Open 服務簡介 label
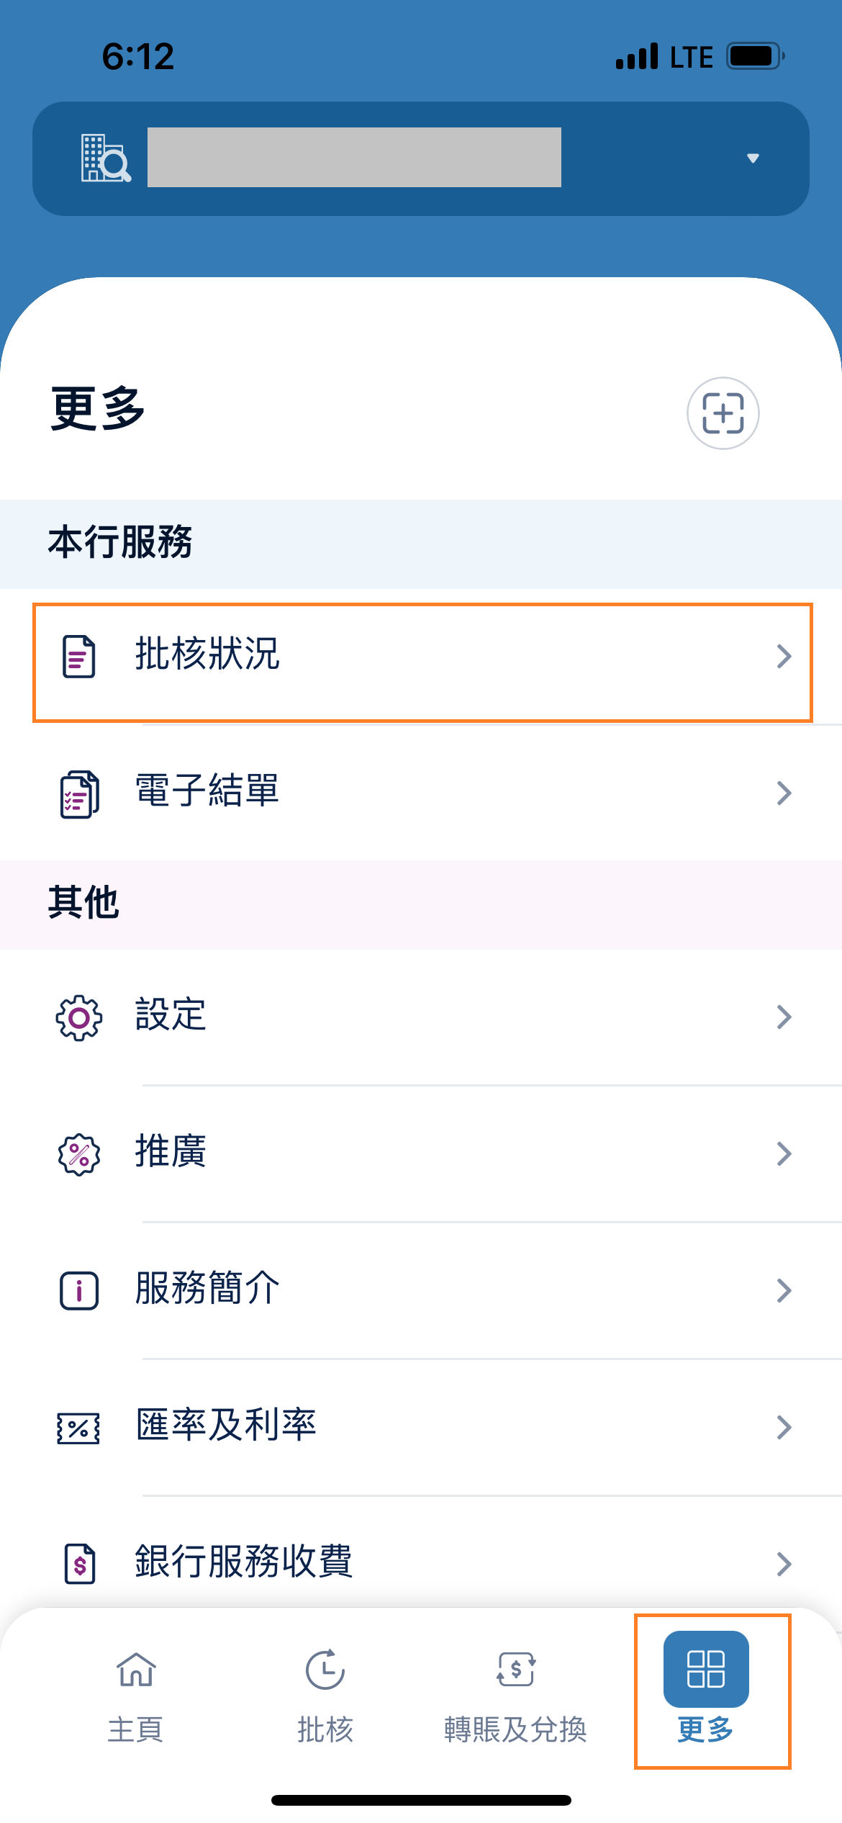This screenshot has height=1823, width=842. [x=207, y=1289]
